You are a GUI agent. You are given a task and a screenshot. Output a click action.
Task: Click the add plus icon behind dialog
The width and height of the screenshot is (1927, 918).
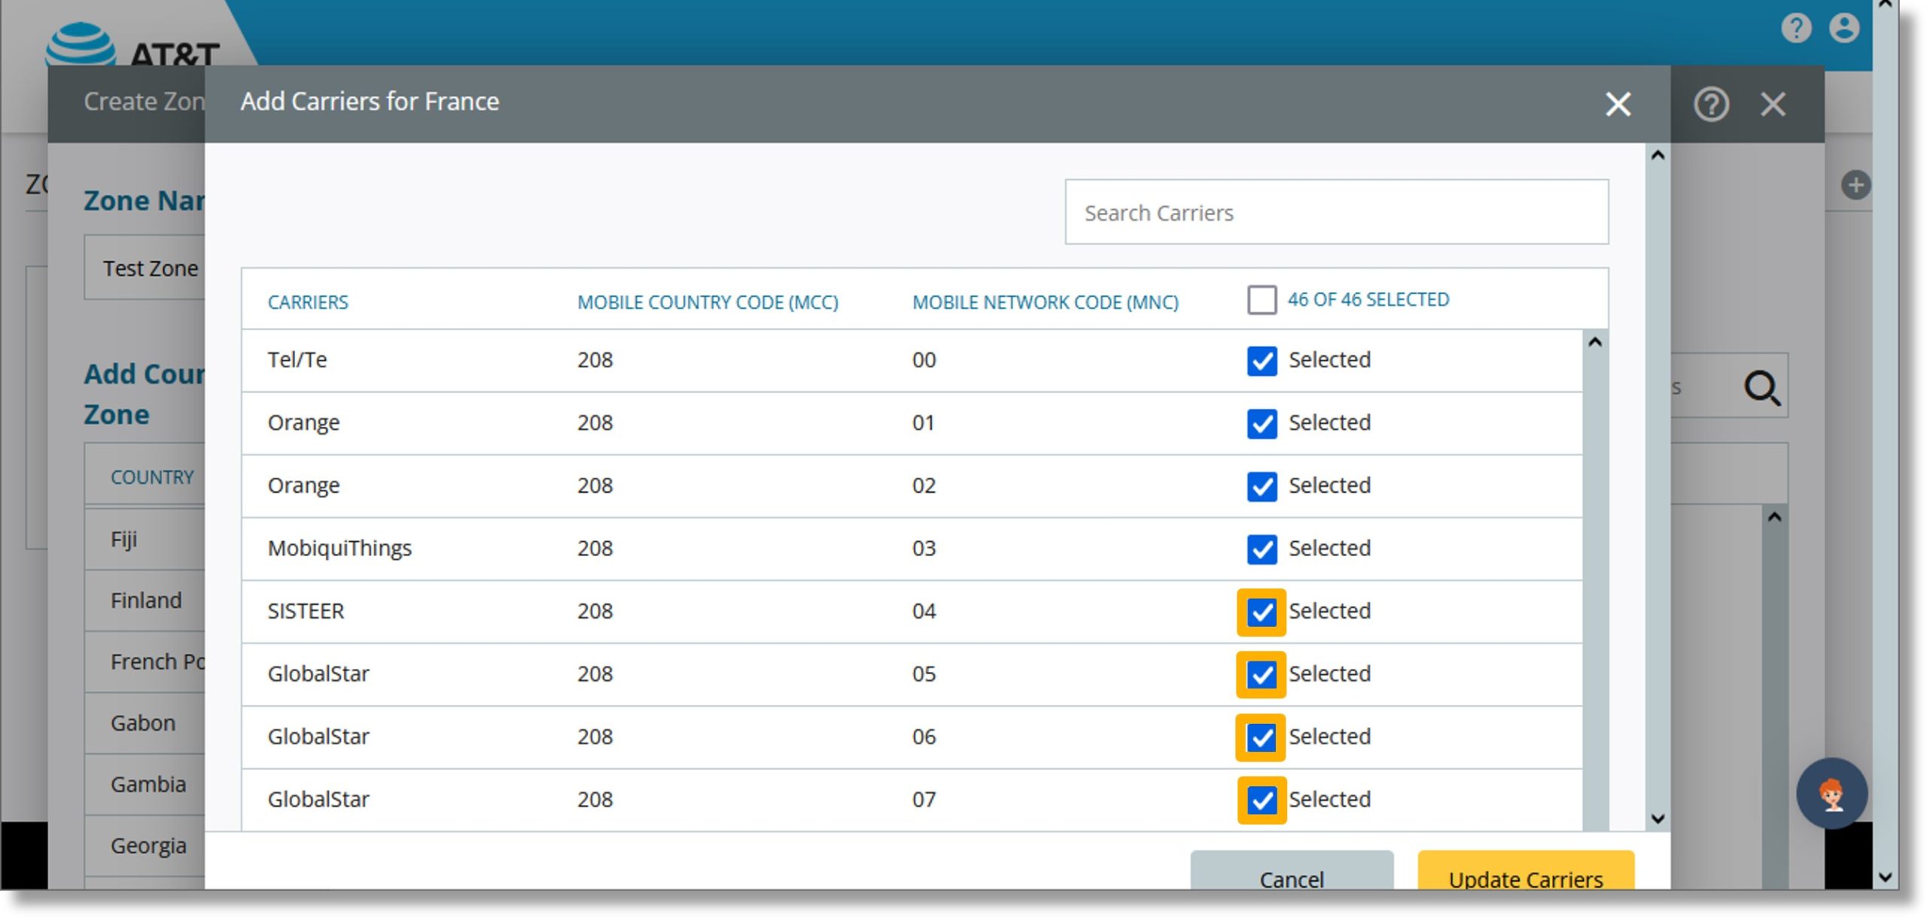(1855, 185)
